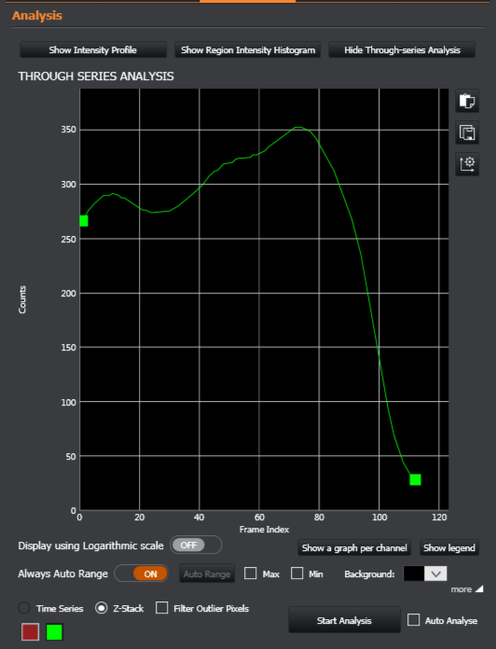This screenshot has width=496, height=649.
Task: Open the graph axis settings icon
Action: [467, 164]
